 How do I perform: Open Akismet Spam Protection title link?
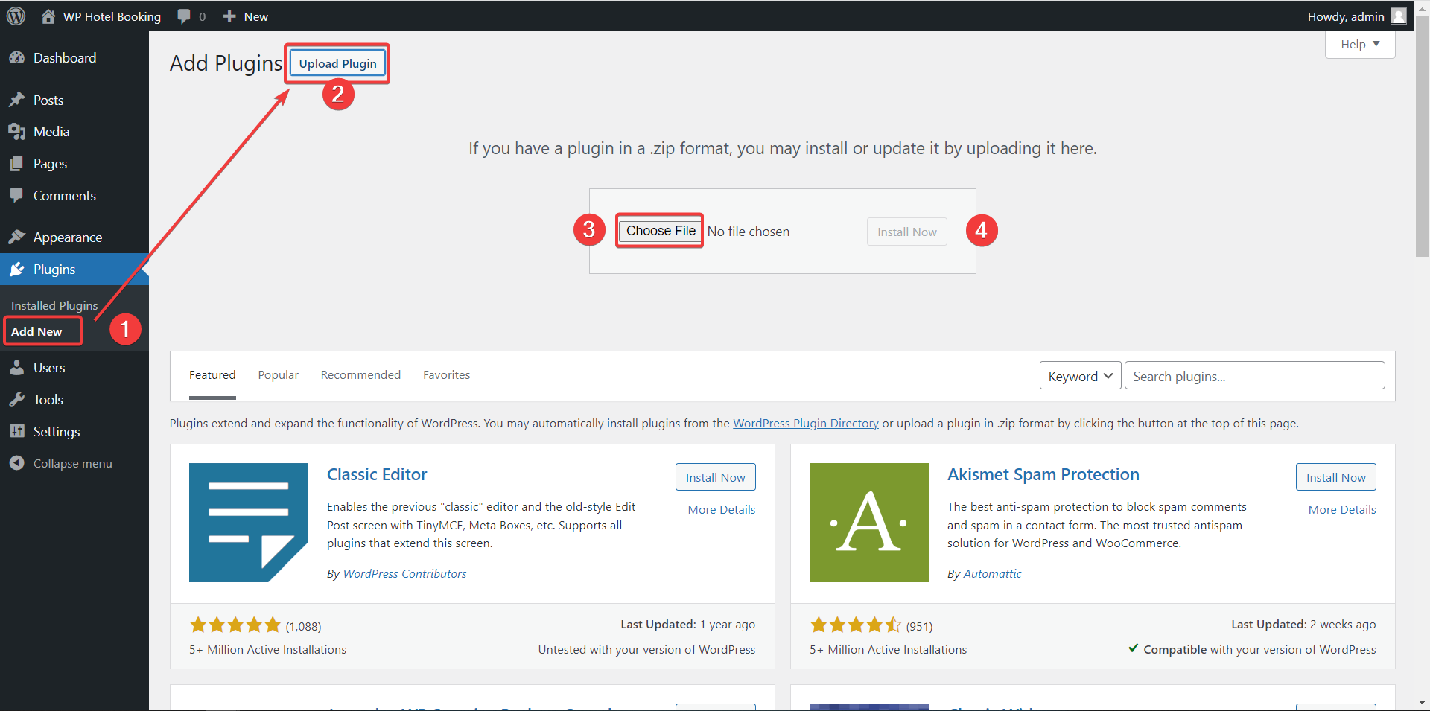click(x=1043, y=474)
